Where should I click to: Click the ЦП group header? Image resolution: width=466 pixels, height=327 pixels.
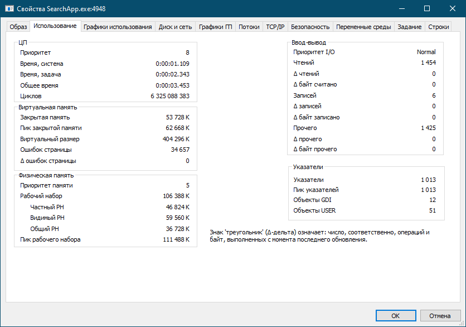tap(23, 42)
